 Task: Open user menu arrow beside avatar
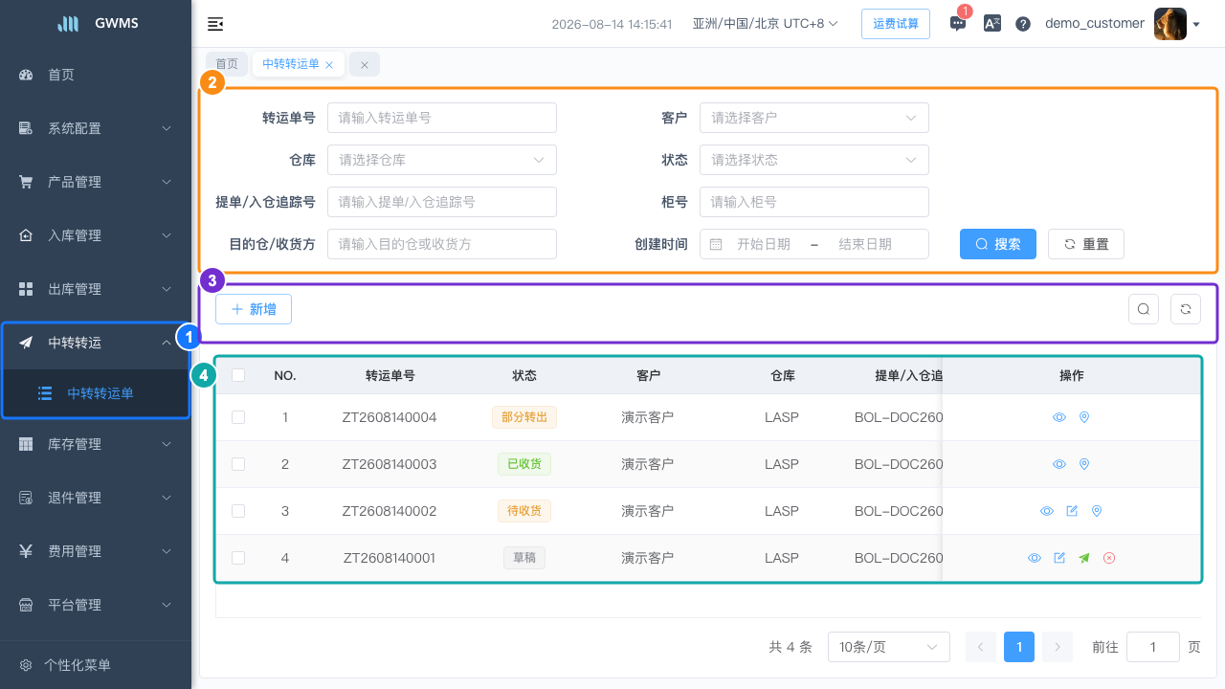click(1196, 25)
